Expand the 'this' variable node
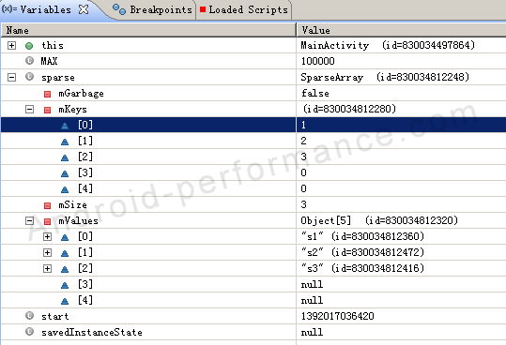Image resolution: width=506 pixels, height=345 pixels. (x=11, y=45)
